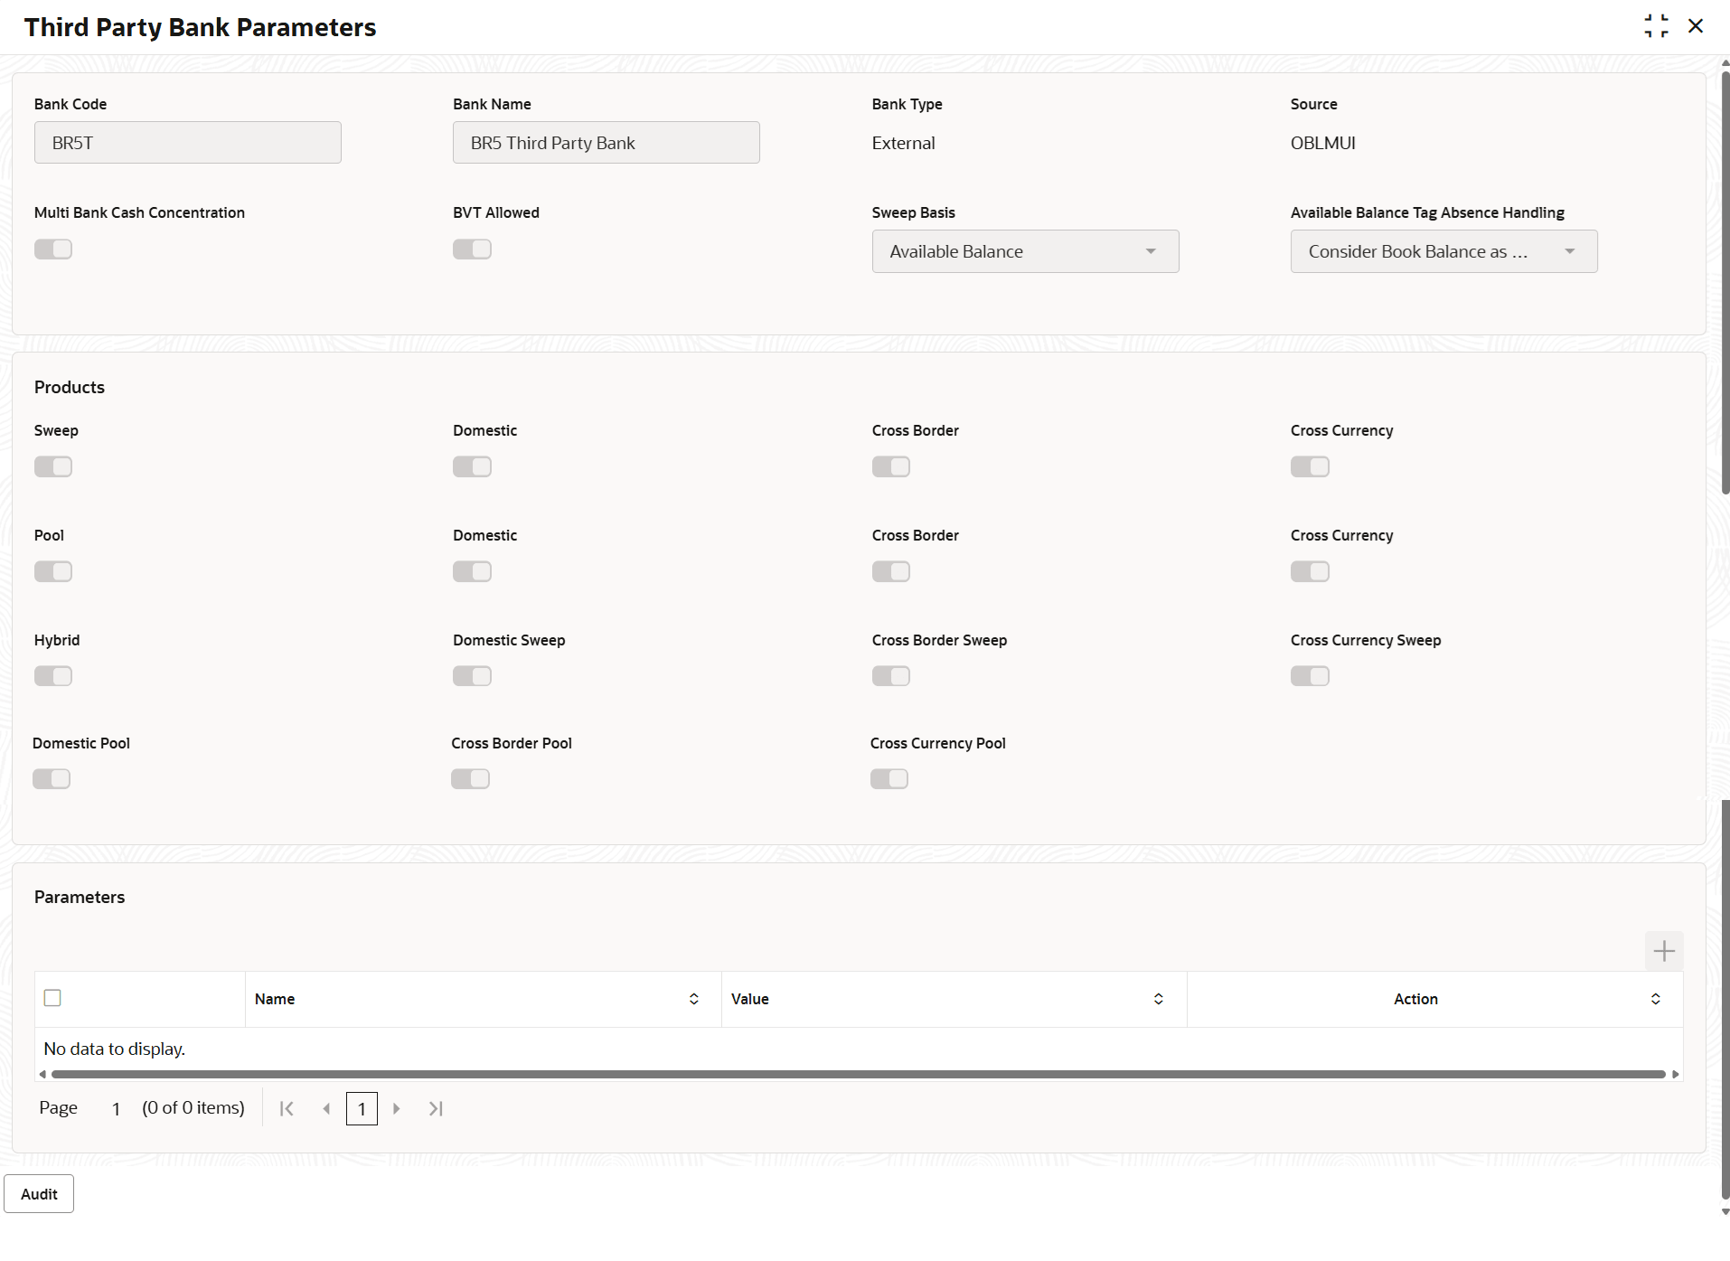The width and height of the screenshot is (1730, 1261).
Task: Toggle Cross Currency Pool switch
Action: tap(889, 779)
